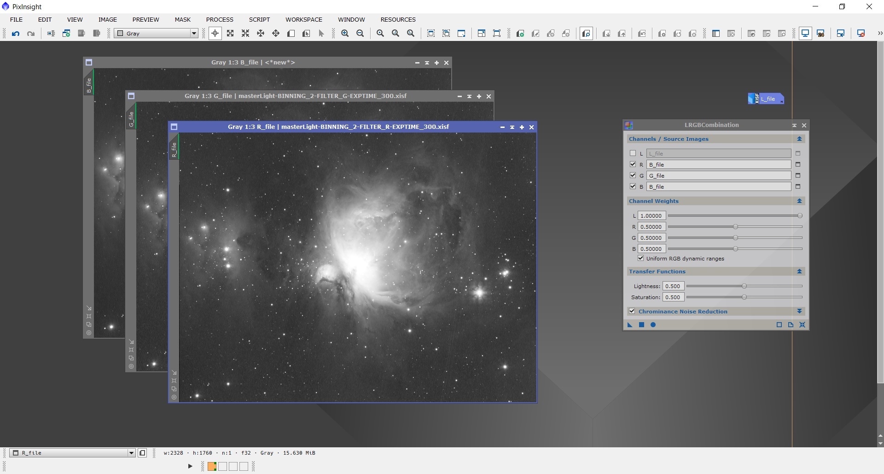This screenshot has height=474, width=884.
Task: Click the G channel source field
Action: (719, 175)
